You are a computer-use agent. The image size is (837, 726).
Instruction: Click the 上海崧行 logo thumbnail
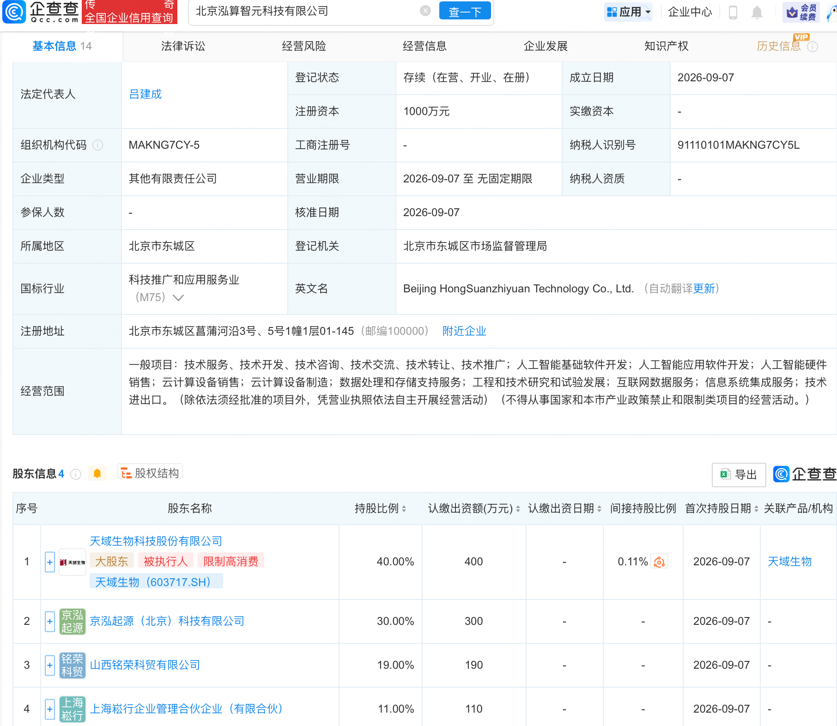tap(73, 709)
